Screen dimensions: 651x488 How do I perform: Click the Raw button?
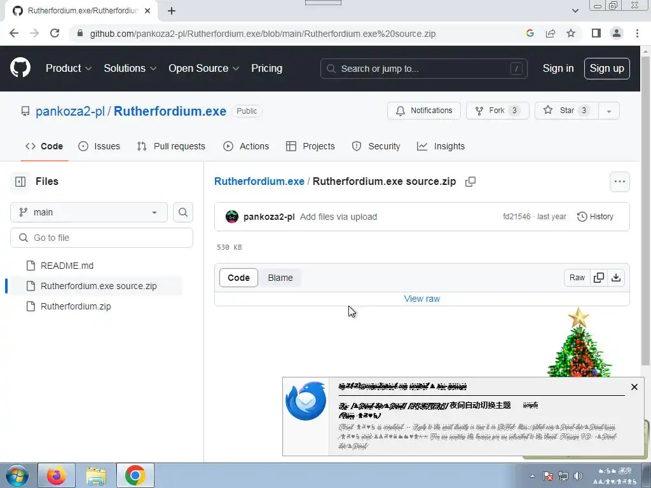[577, 278]
